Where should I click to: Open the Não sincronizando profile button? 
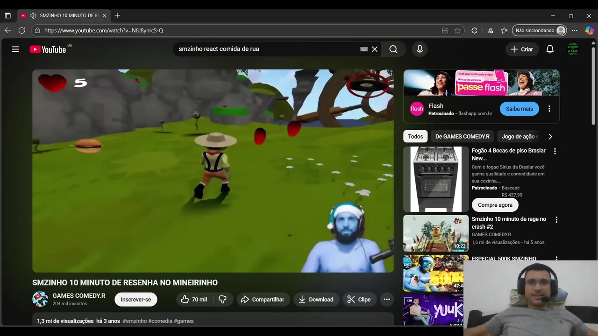coord(540,30)
